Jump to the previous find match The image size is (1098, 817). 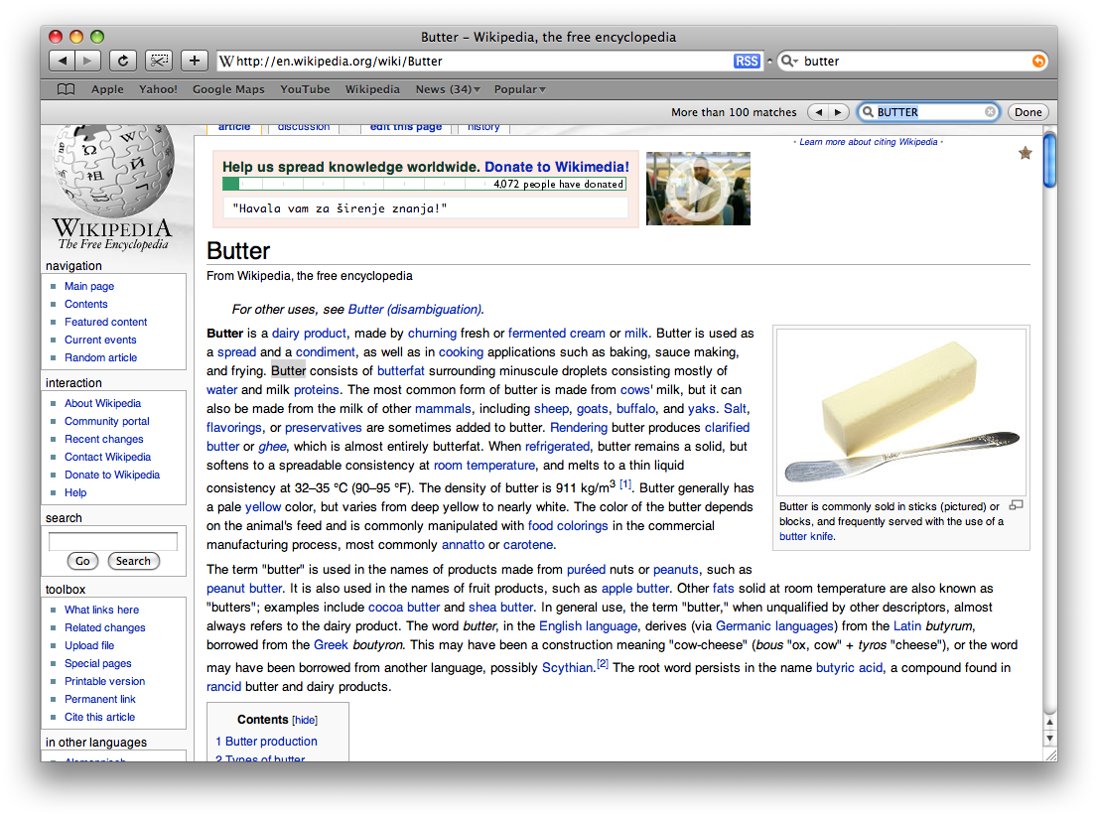818,112
